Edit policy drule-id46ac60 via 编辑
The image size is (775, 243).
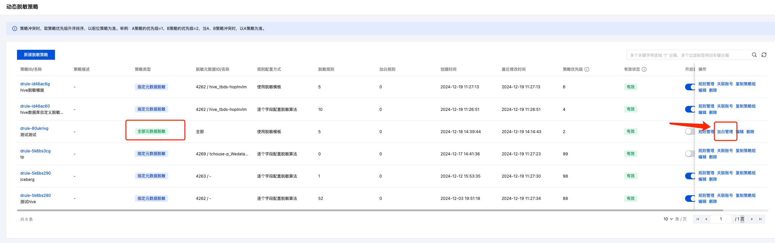[702, 113]
